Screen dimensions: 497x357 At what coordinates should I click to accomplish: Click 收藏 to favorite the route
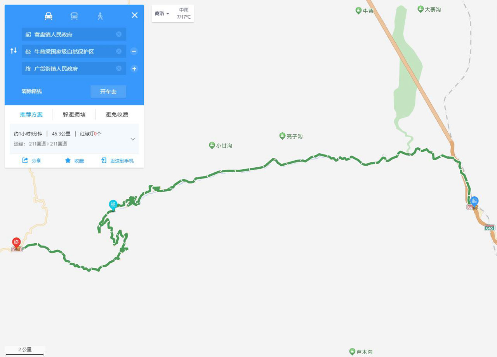tap(74, 161)
